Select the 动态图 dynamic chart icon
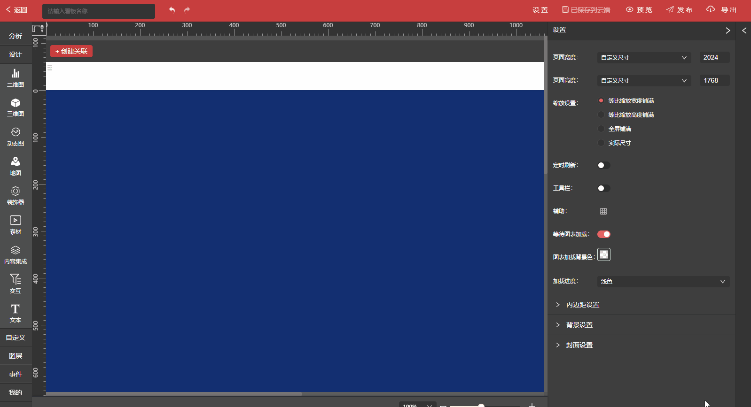This screenshot has height=407, width=751. tap(16, 136)
